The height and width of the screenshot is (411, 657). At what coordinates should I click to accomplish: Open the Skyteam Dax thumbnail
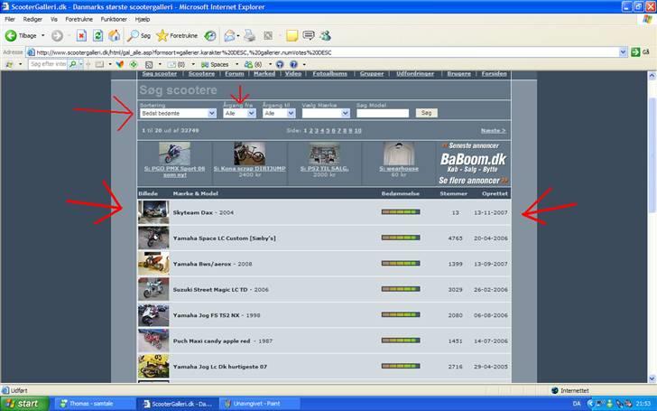(153, 212)
